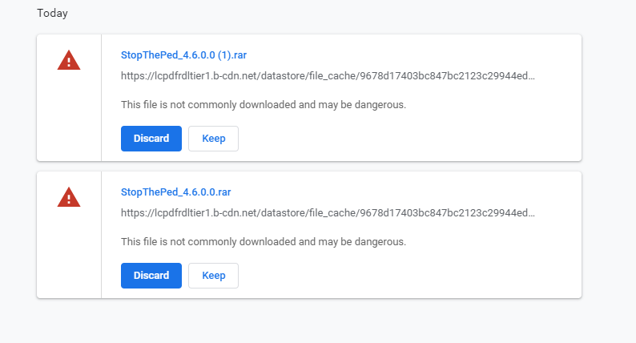Keep the StopThePed_4.6.0.0 (1).rar download

(214, 139)
